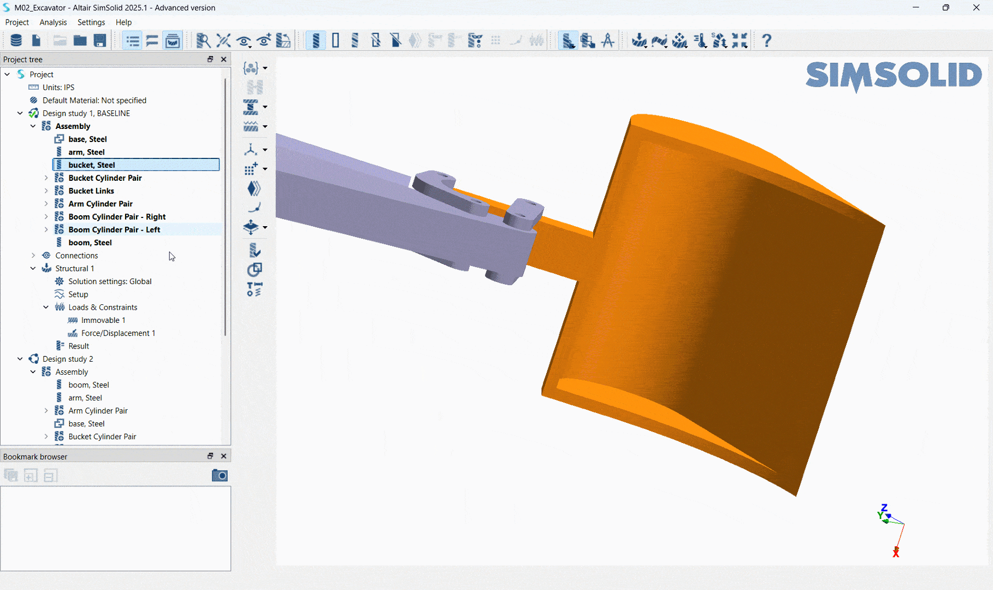Image resolution: width=993 pixels, height=590 pixels.
Task: Toggle the second panel view icon after the list icon
Action: pyautogui.click(x=152, y=40)
